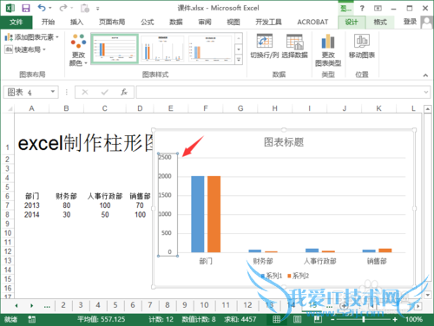The width and height of the screenshot is (434, 326).
Task: Expand the chart styles gallery More arrow
Action: [239, 60]
